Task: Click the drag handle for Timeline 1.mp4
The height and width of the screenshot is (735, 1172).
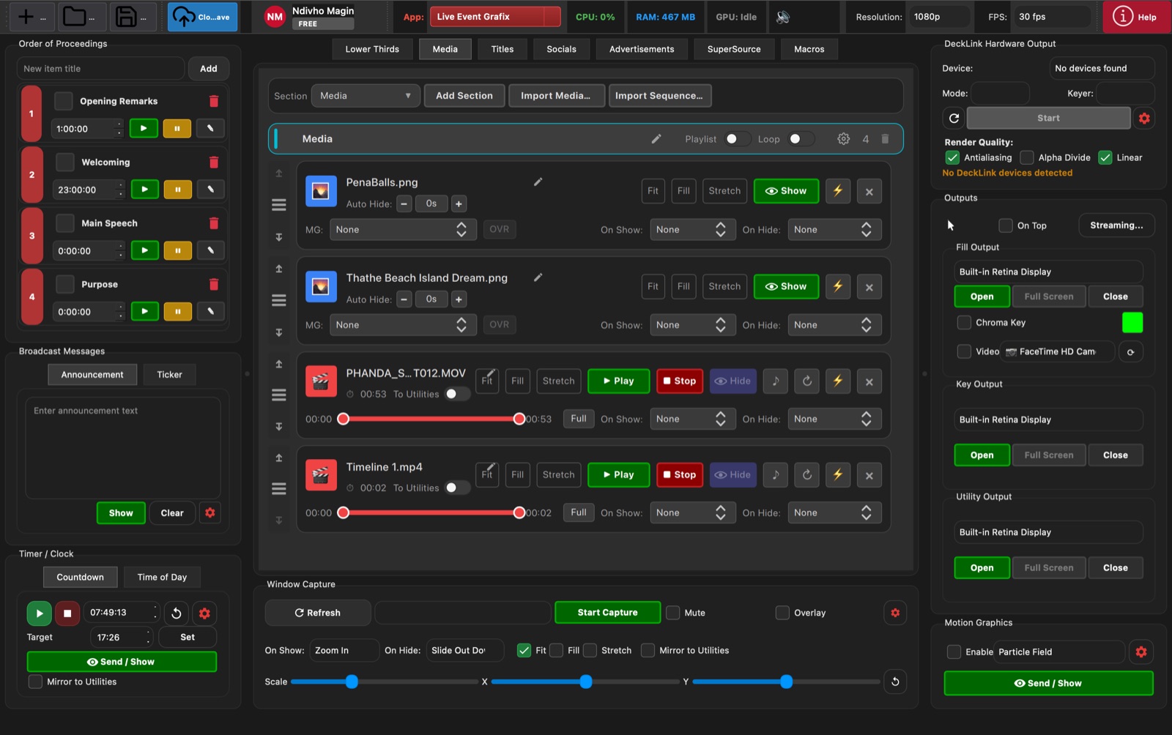Action: 279,488
